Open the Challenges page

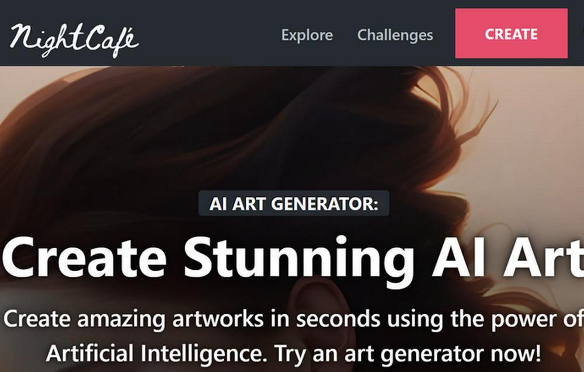click(x=395, y=35)
